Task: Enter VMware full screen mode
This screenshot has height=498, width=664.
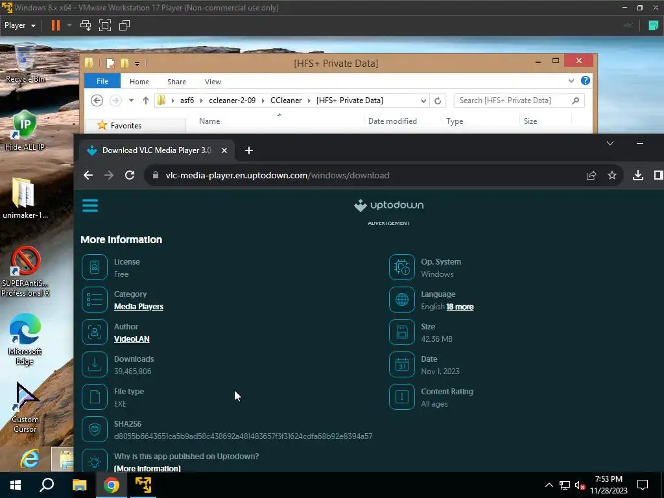Action: (105, 25)
